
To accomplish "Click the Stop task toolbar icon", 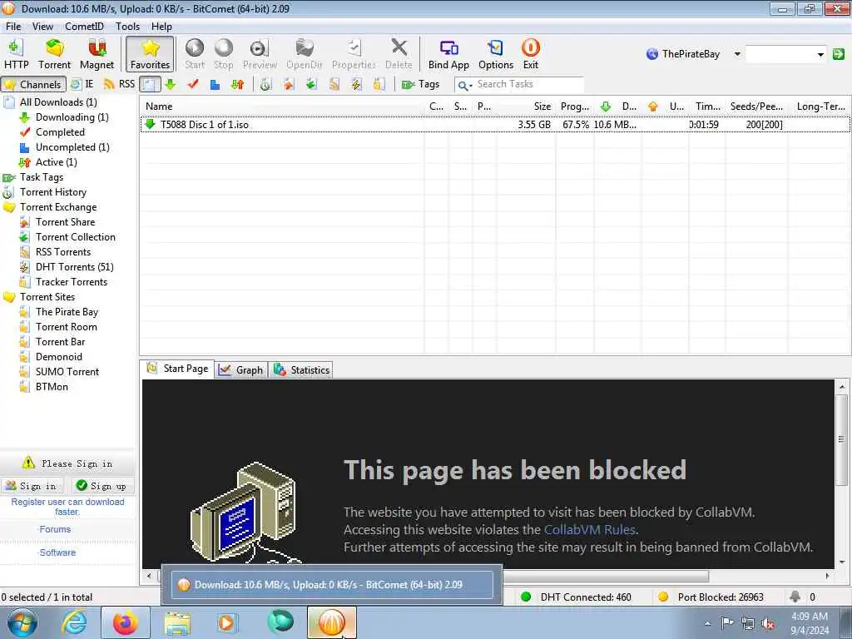I will (x=223, y=54).
